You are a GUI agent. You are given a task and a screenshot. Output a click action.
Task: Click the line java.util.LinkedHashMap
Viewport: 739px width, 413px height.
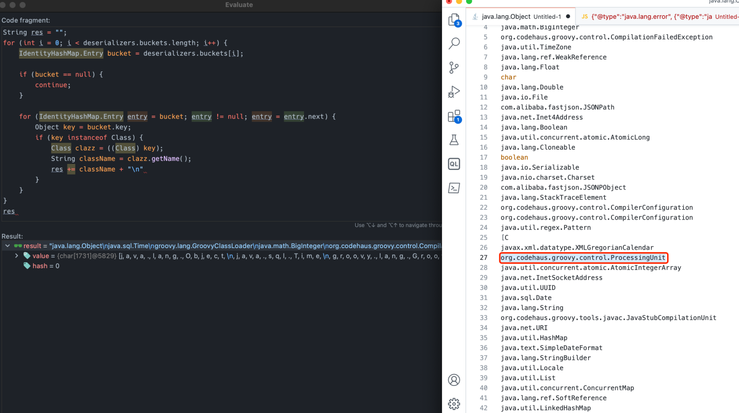click(545, 408)
